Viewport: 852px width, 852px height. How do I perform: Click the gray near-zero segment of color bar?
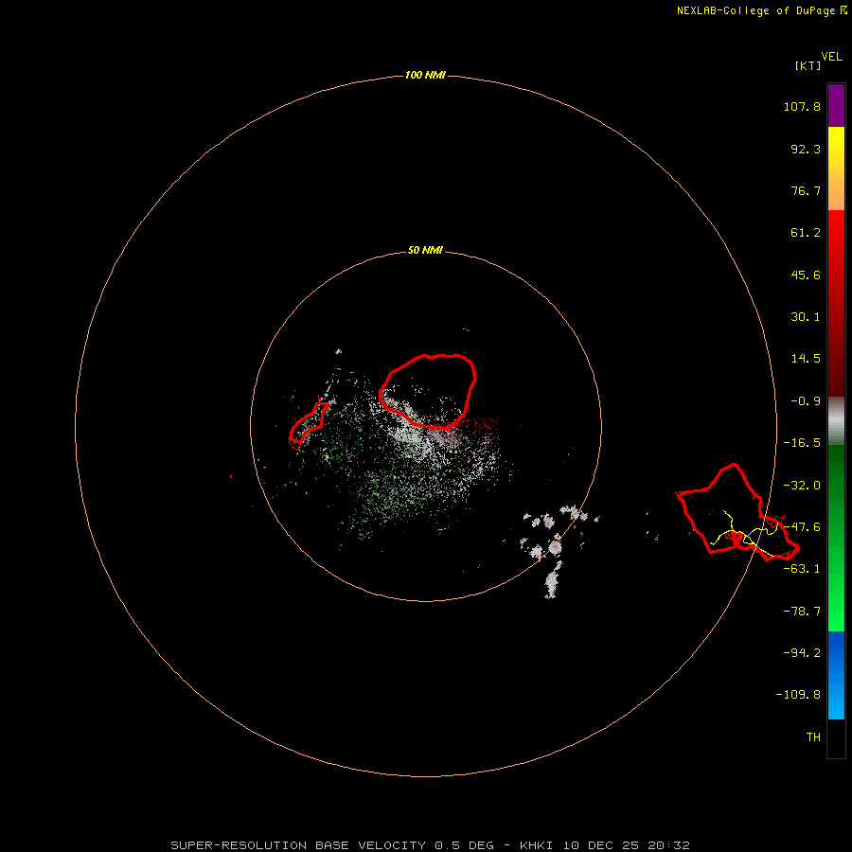coord(836,420)
